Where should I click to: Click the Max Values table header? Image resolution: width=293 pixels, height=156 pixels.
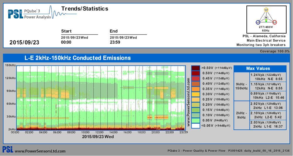click(x=260, y=68)
